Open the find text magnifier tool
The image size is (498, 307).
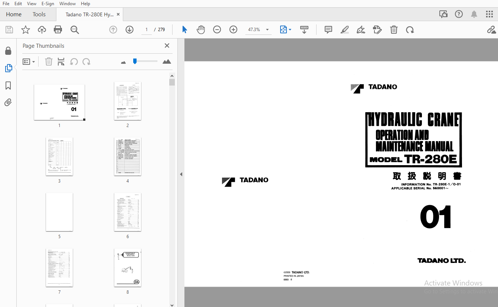coord(75,30)
